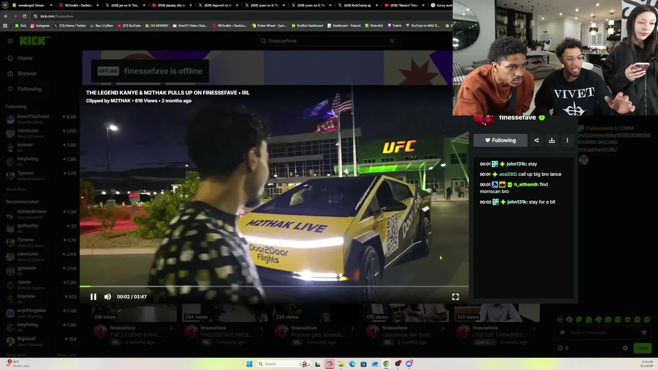Open Task View on the taskbar
Screen dimensions: 658x370
tap(318, 364)
